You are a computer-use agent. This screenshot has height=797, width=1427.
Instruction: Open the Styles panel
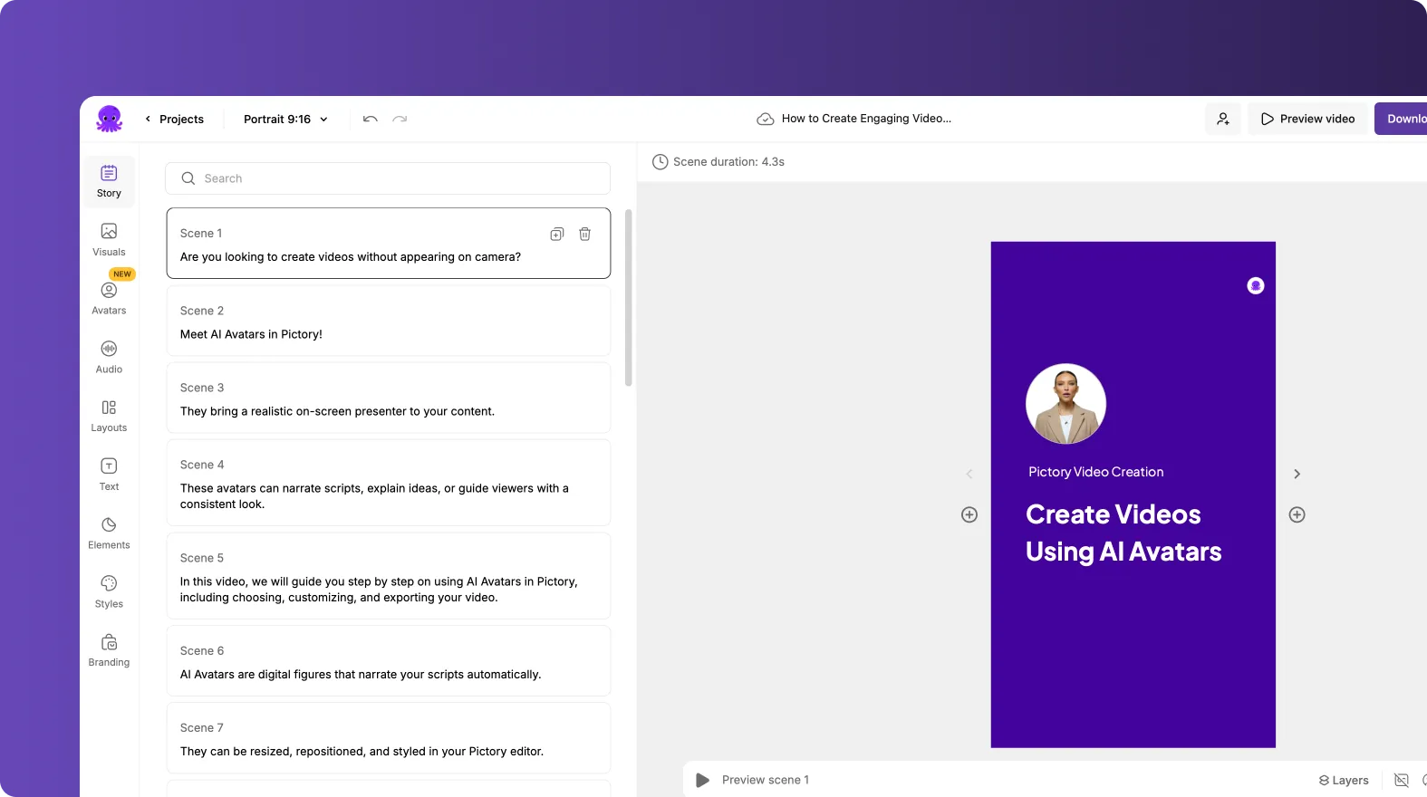pos(109,591)
